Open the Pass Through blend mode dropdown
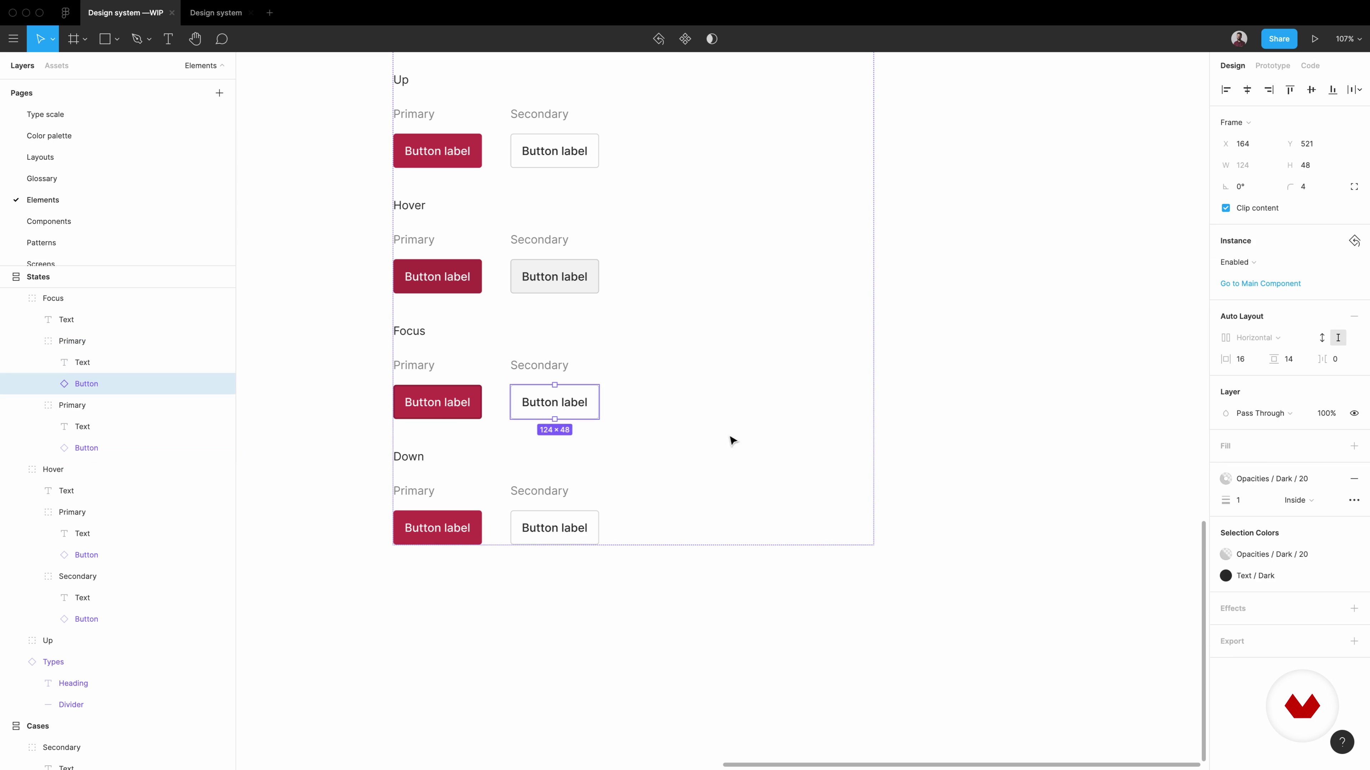The height and width of the screenshot is (770, 1370). click(1264, 413)
